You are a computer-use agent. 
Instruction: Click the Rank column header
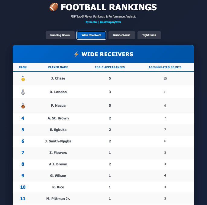(x=23, y=67)
